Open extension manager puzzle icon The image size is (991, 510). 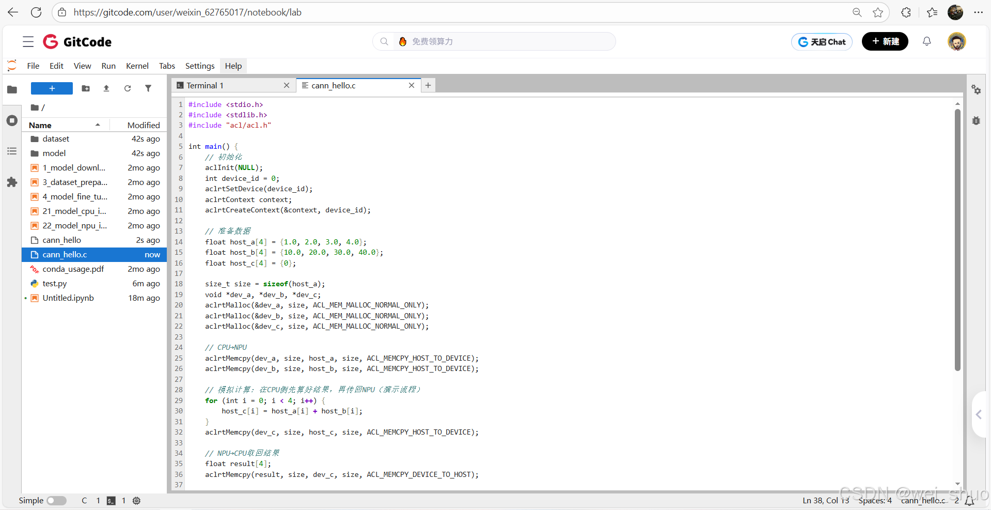point(12,182)
